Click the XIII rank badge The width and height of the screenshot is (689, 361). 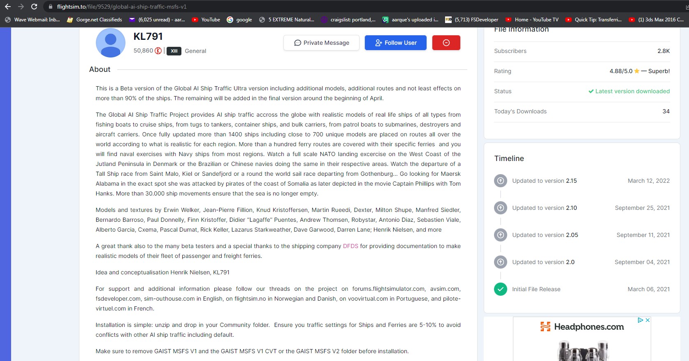[174, 51]
